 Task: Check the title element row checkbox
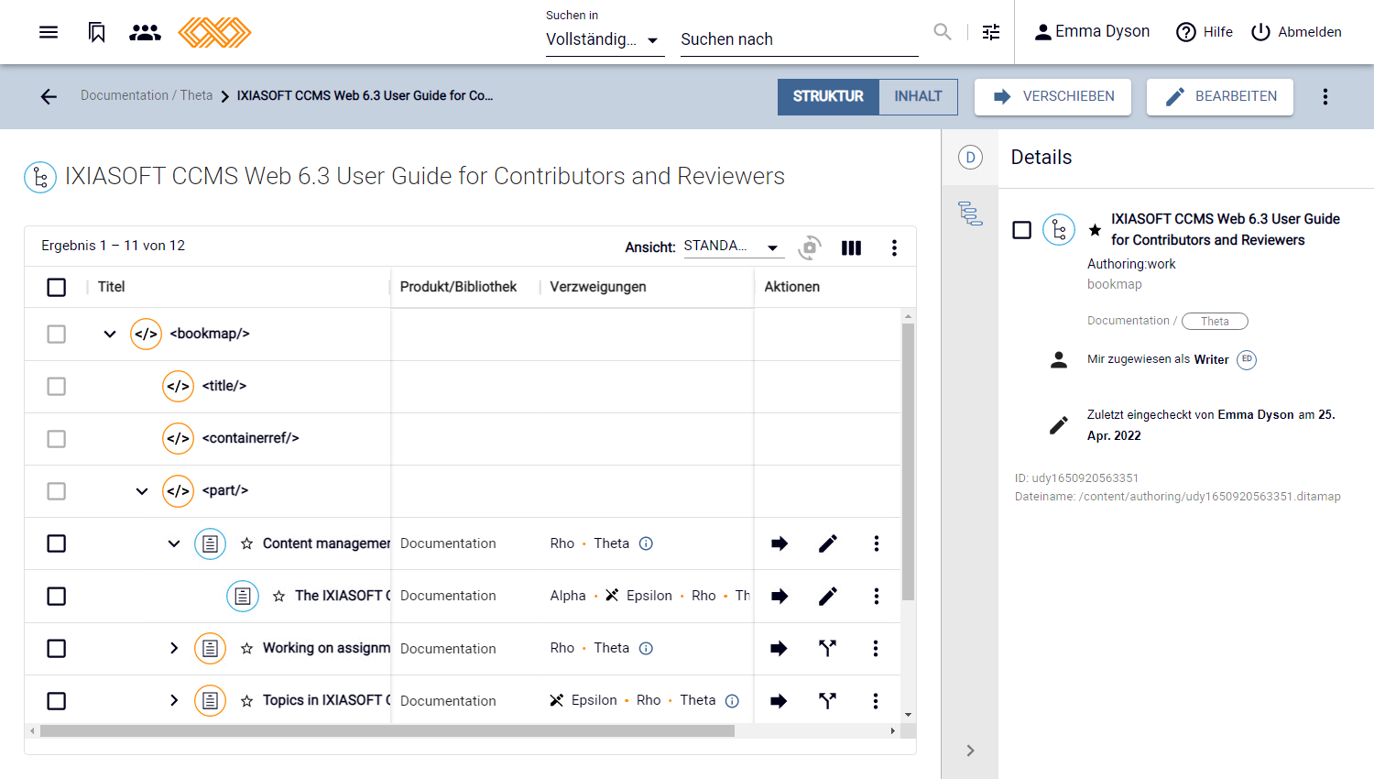pyautogui.click(x=57, y=386)
